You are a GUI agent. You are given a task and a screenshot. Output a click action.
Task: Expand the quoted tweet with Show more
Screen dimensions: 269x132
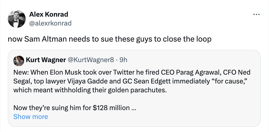pos(31,117)
